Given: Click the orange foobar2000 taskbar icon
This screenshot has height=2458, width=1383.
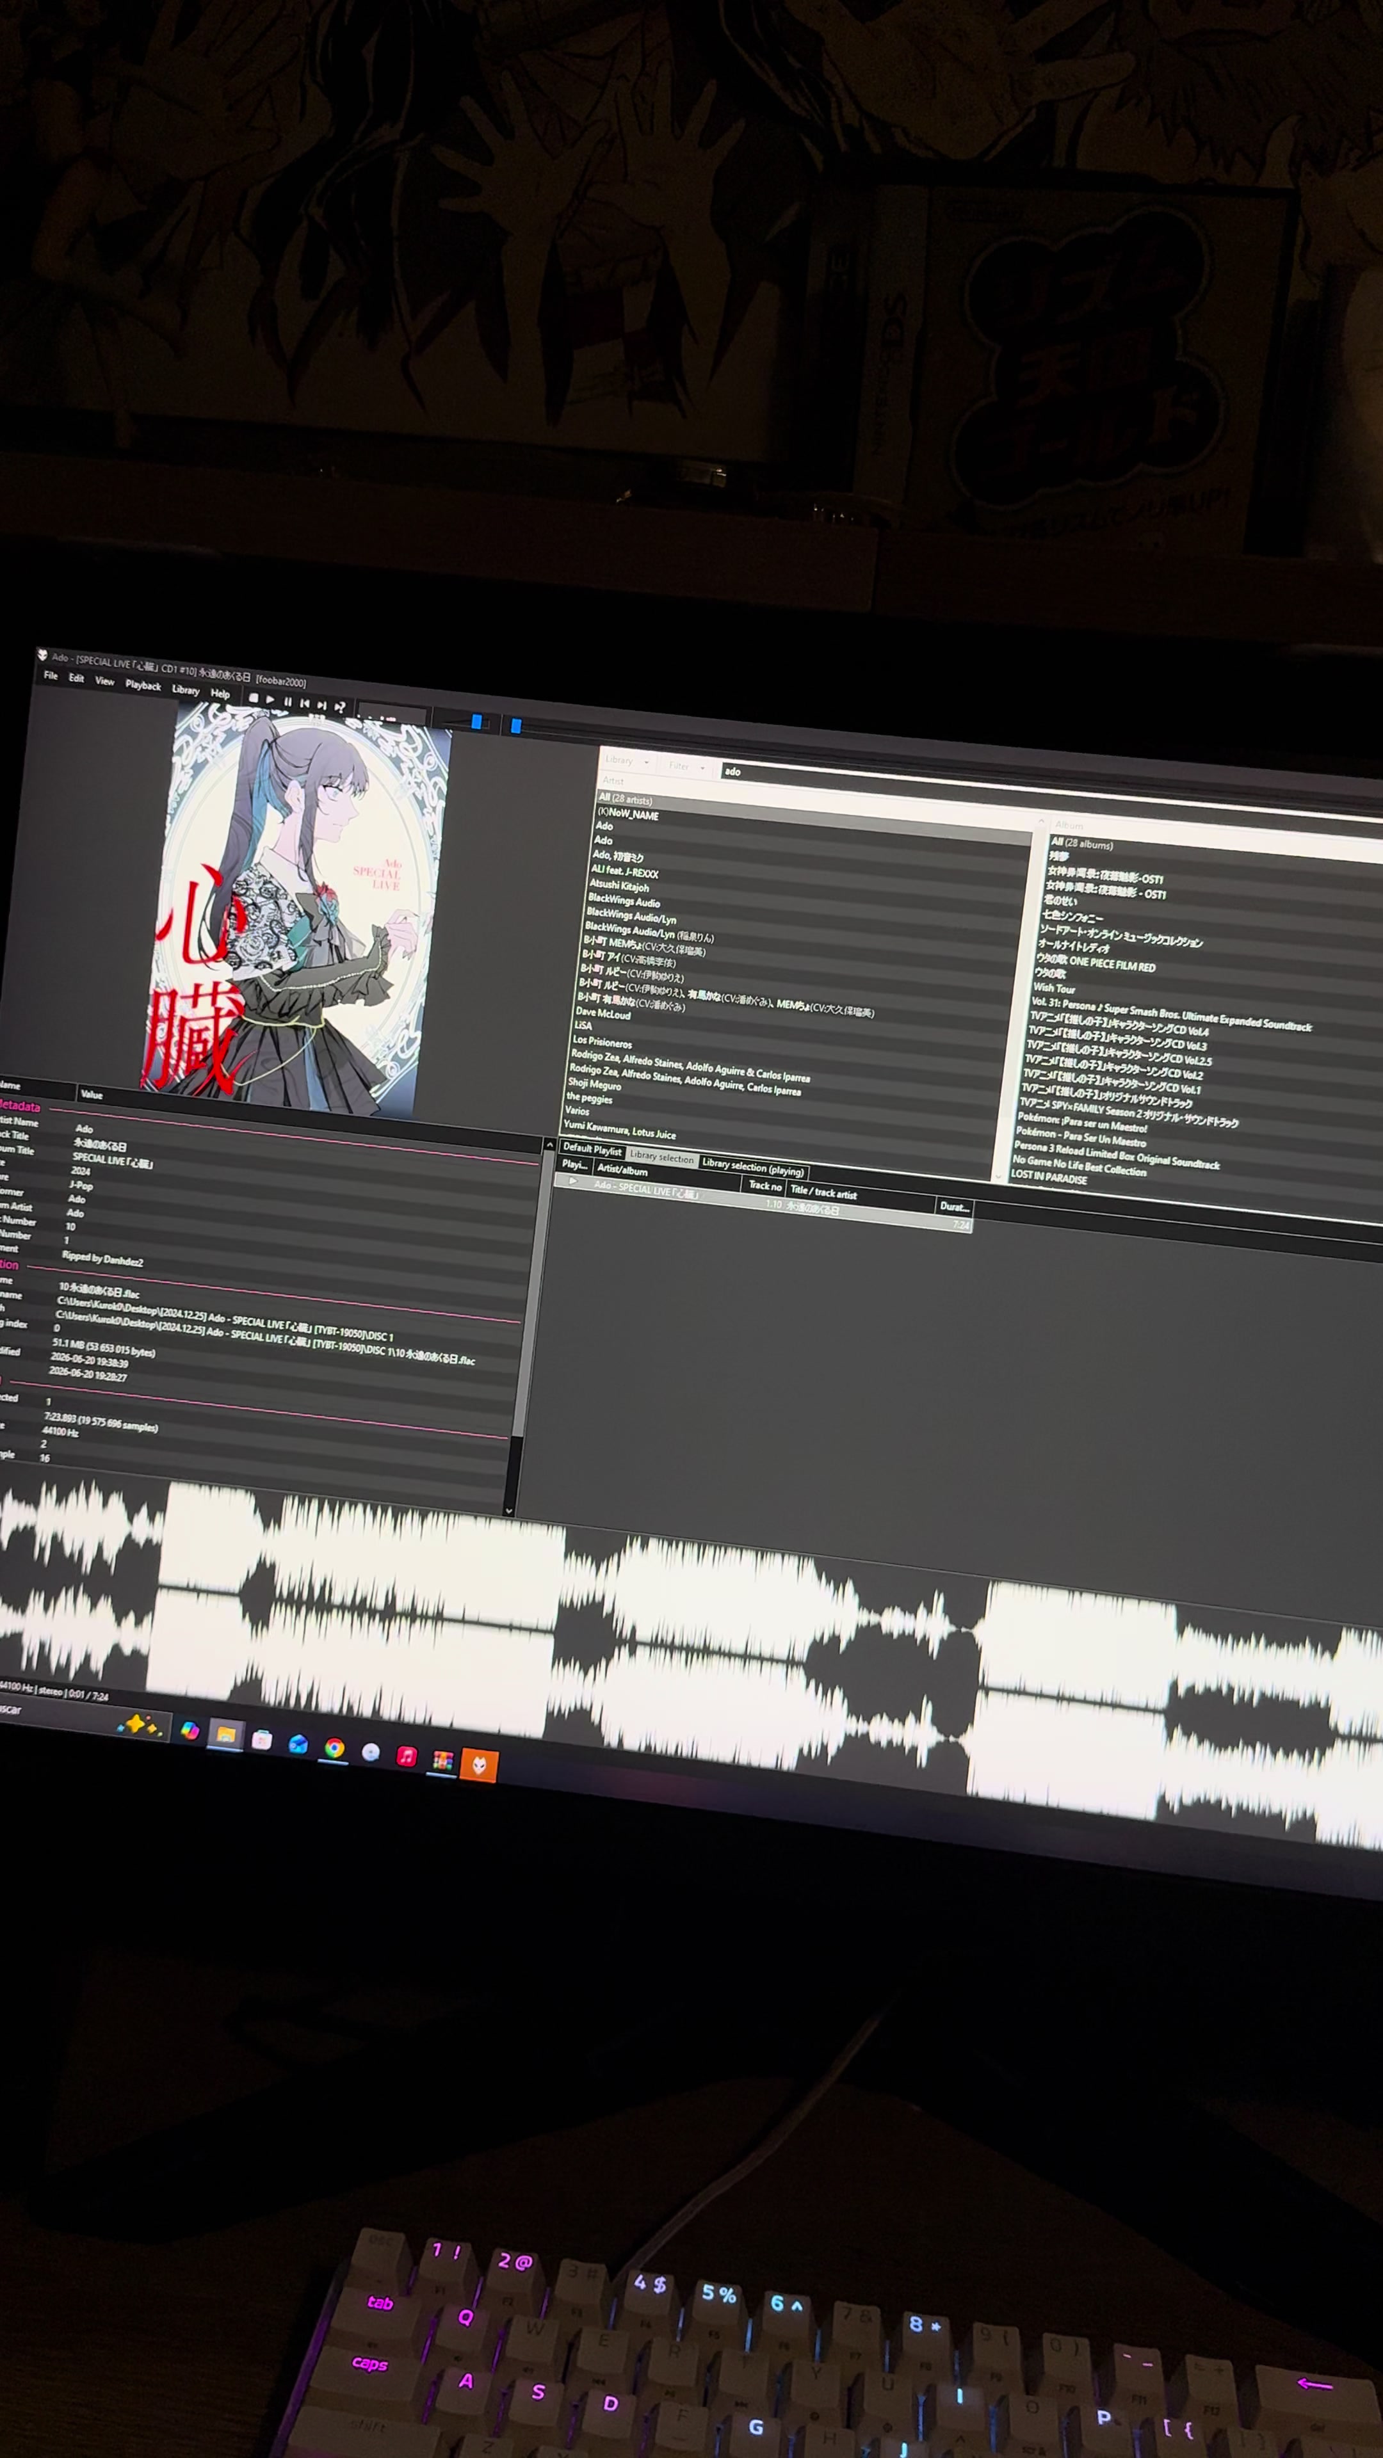Looking at the screenshot, I should click(x=479, y=1765).
